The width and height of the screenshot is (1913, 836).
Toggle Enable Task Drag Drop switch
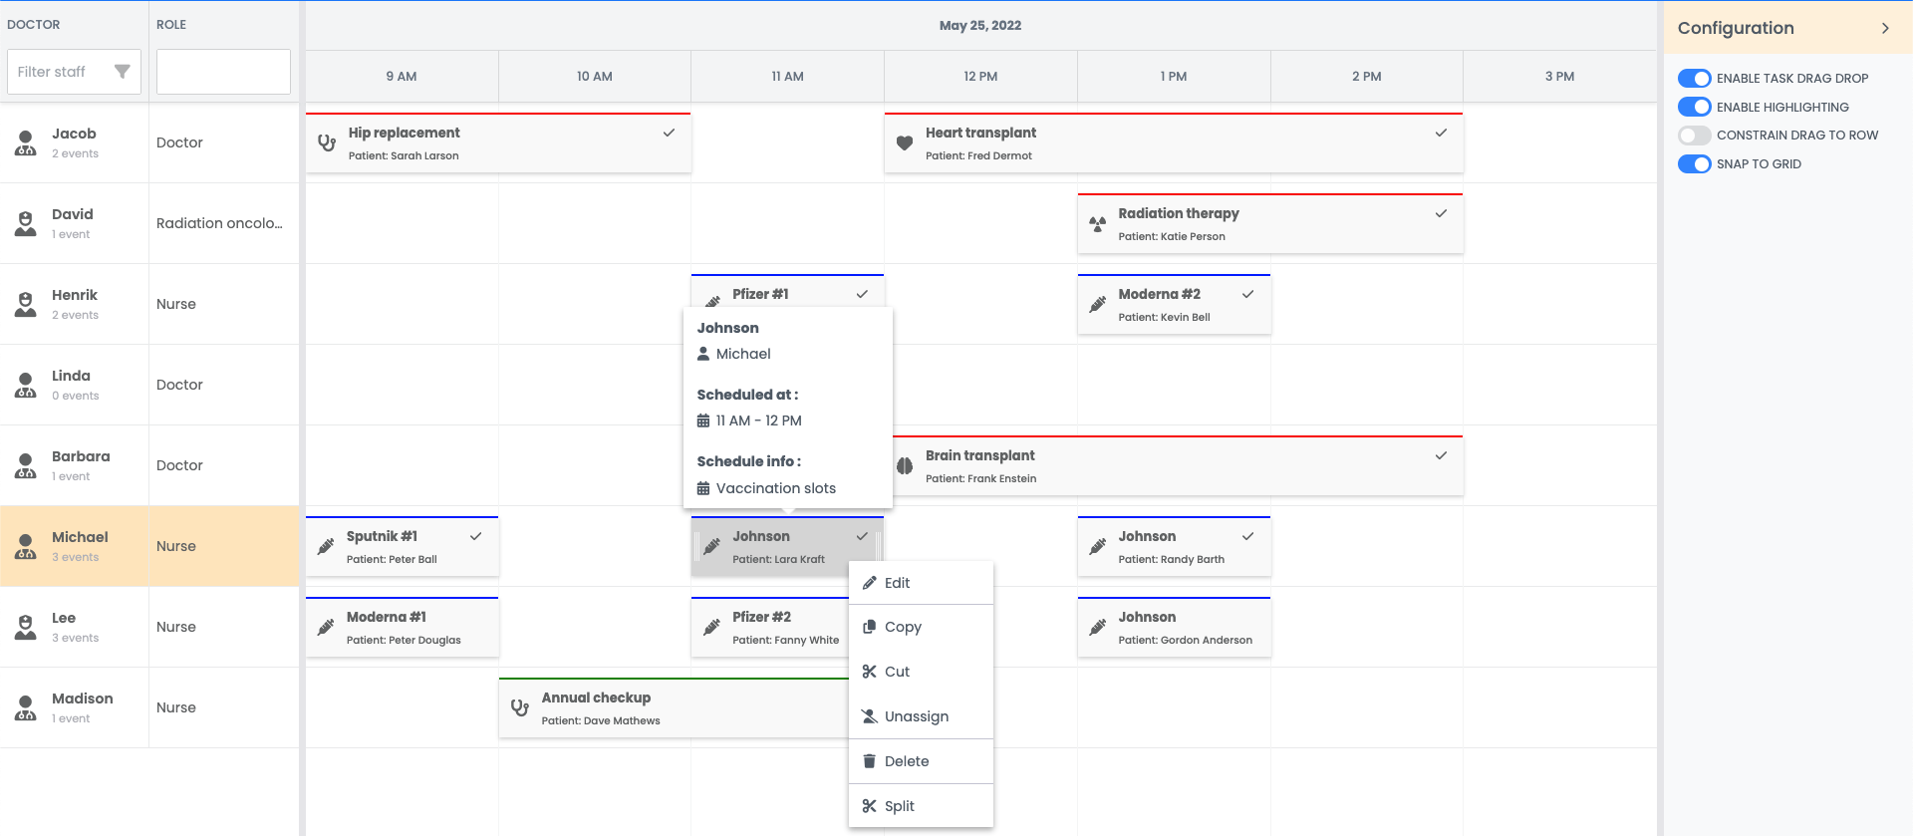coord(1694,78)
